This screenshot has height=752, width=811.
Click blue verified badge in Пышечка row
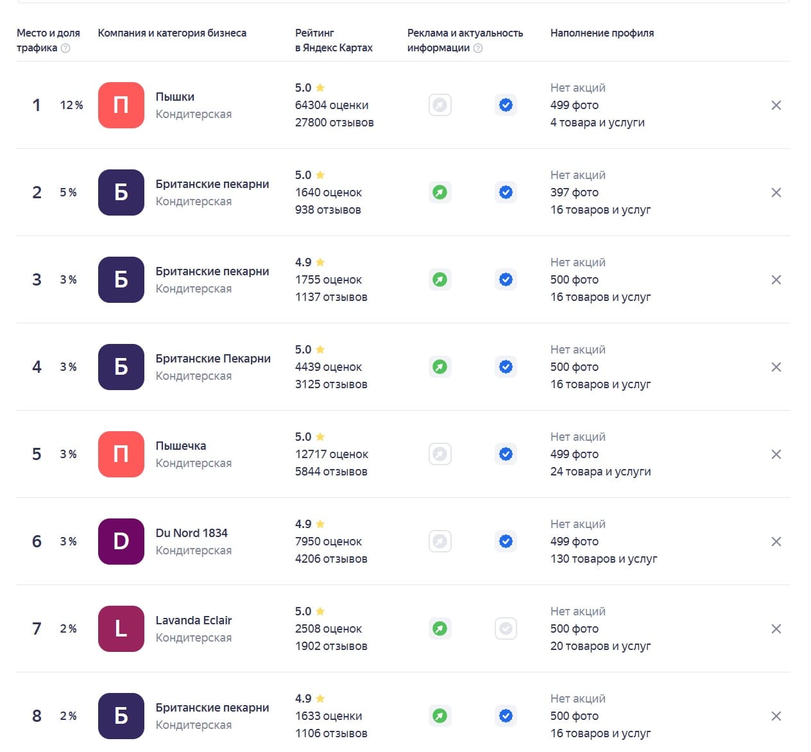[x=506, y=454]
